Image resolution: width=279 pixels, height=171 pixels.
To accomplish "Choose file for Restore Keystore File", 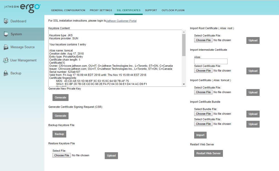I will 62,155.
